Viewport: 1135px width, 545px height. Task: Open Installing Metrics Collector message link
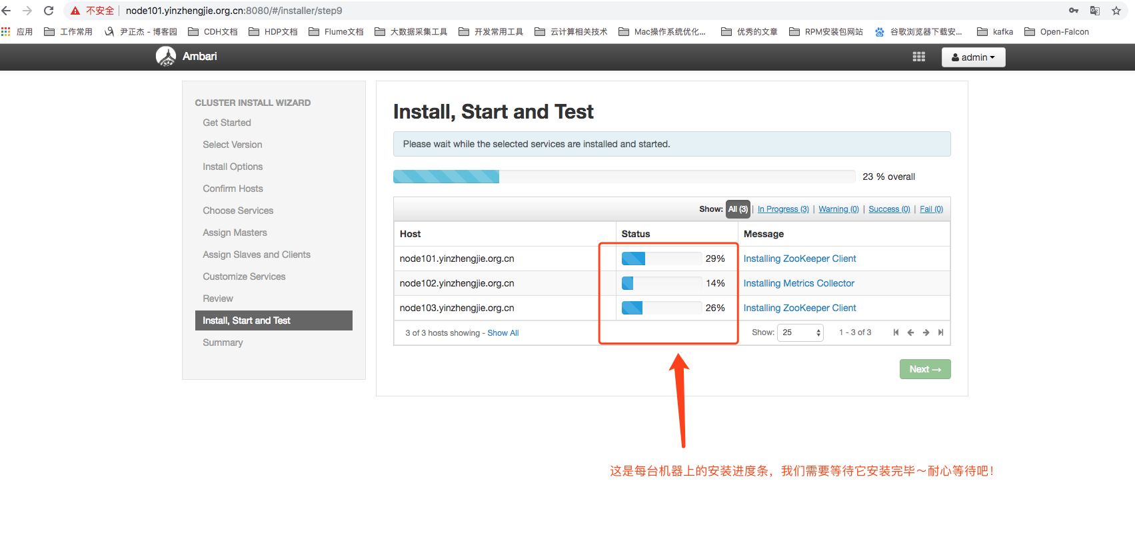(x=798, y=283)
